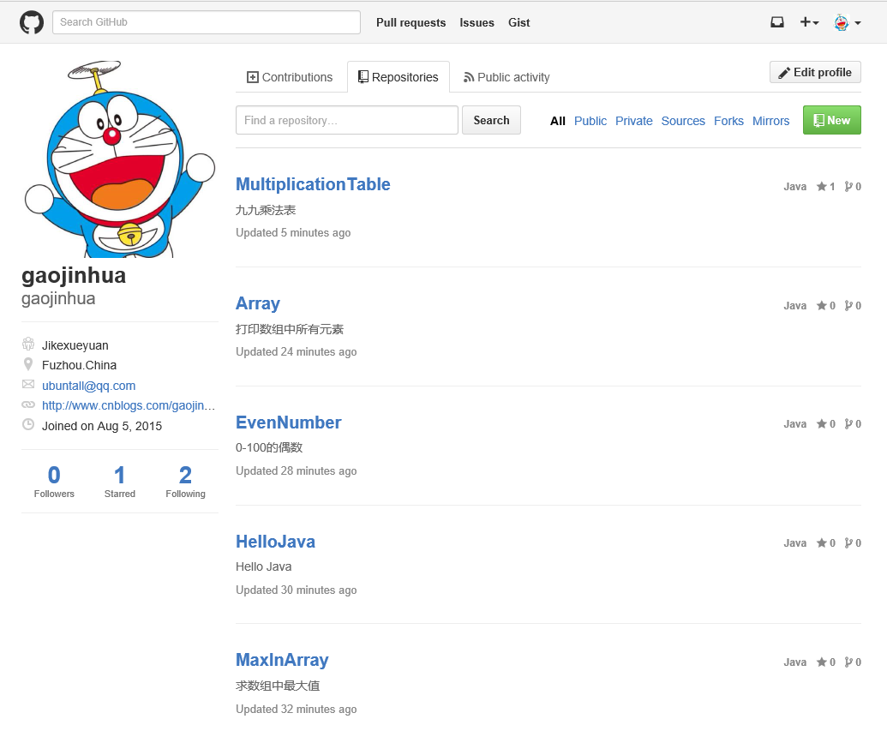Focus the Find a repository field
Screen dimensions: 887x737
pos(347,120)
